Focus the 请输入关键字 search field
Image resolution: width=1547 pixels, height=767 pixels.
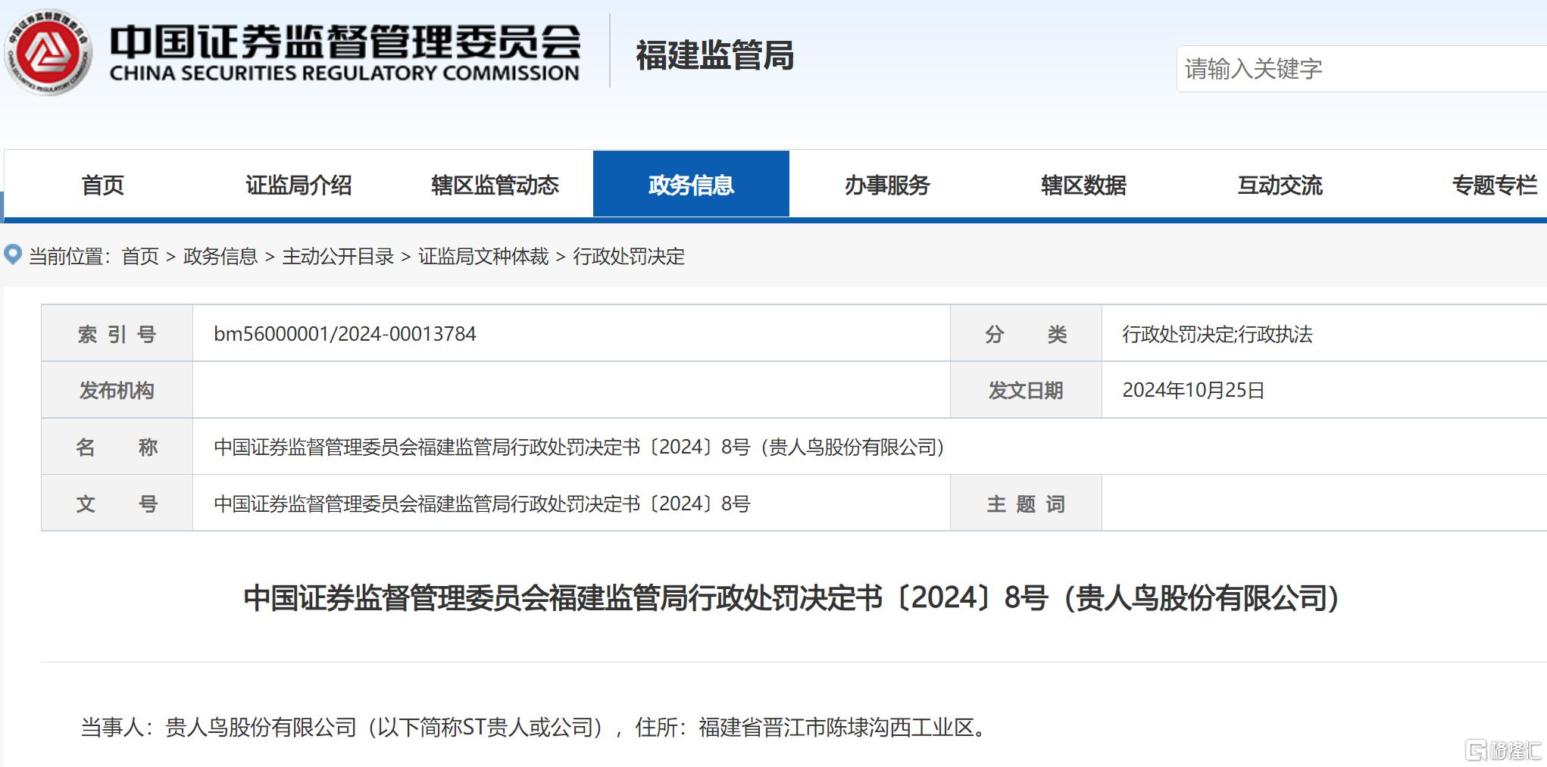1361,69
